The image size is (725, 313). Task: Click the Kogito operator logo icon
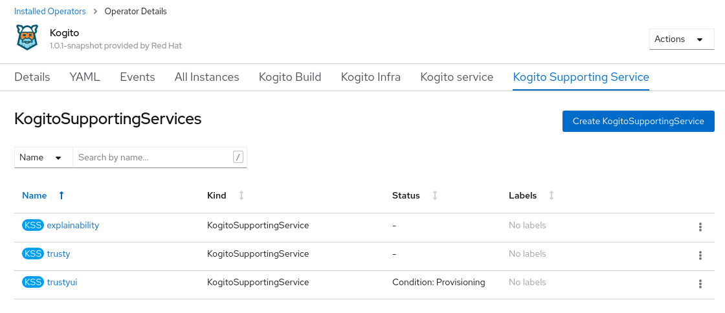point(27,38)
